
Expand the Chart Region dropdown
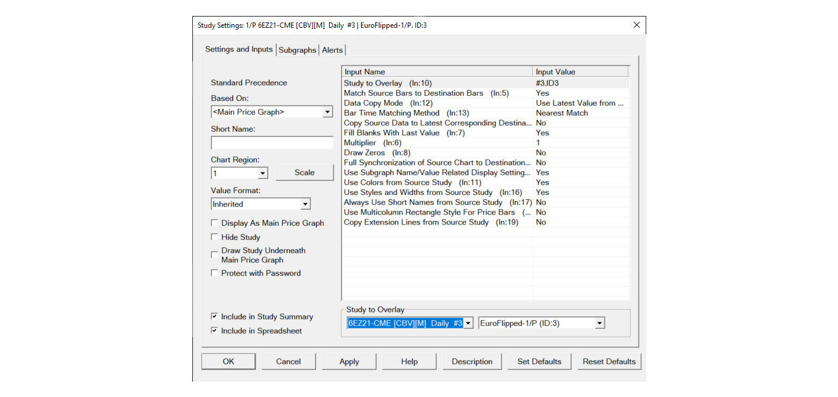click(262, 174)
